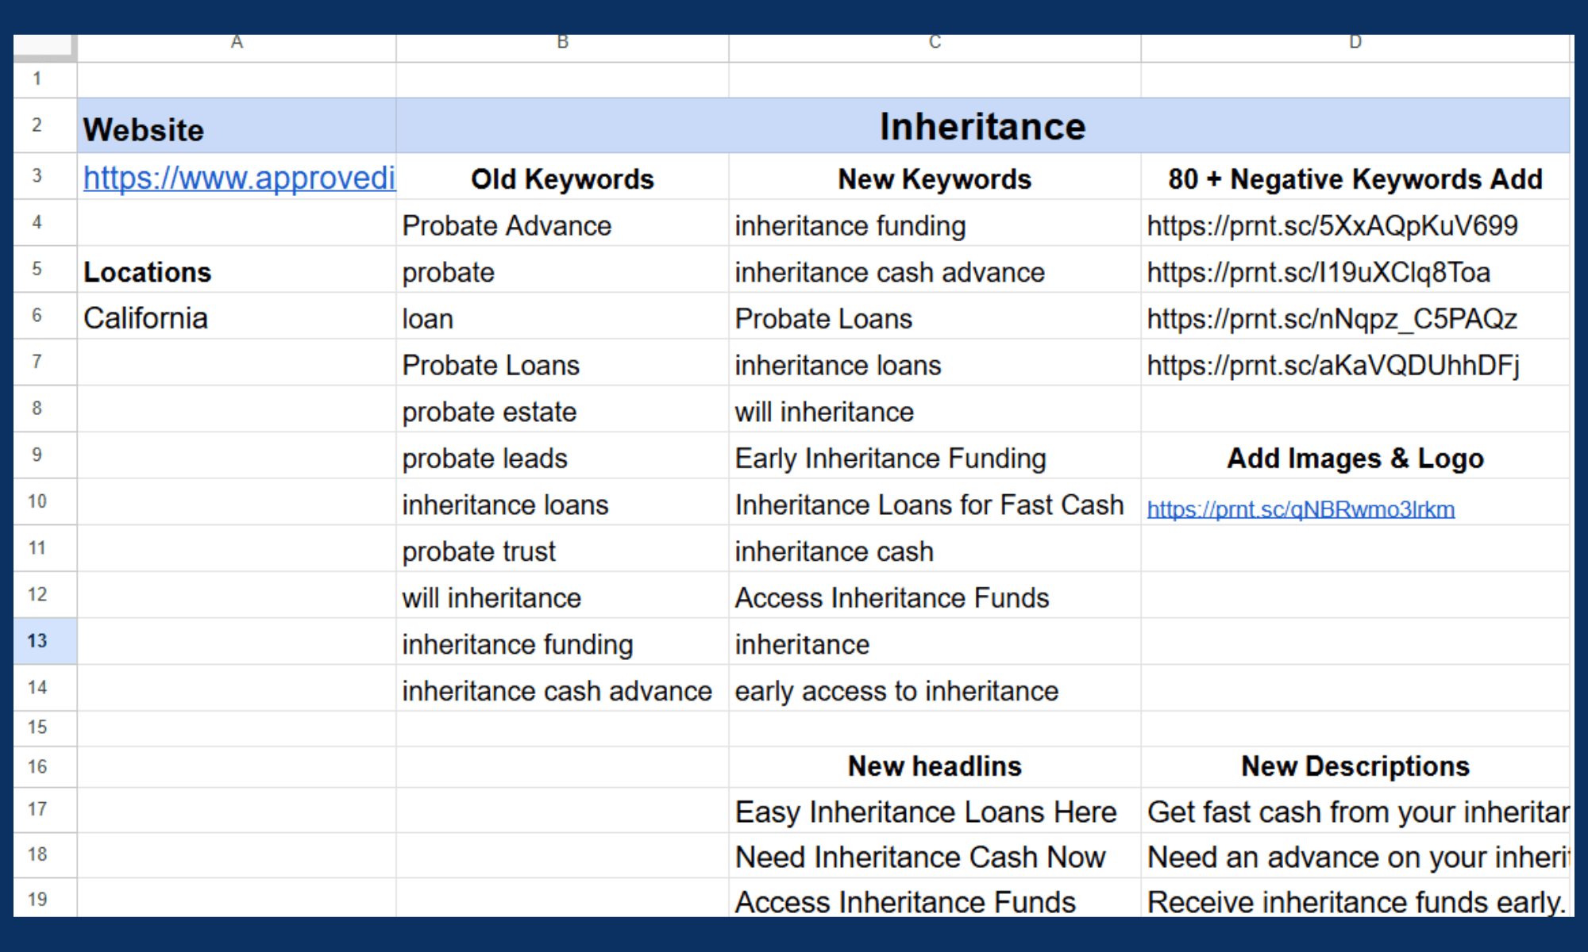Select the 'probate estate' cell
This screenshot has width=1588, height=952.
point(562,410)
